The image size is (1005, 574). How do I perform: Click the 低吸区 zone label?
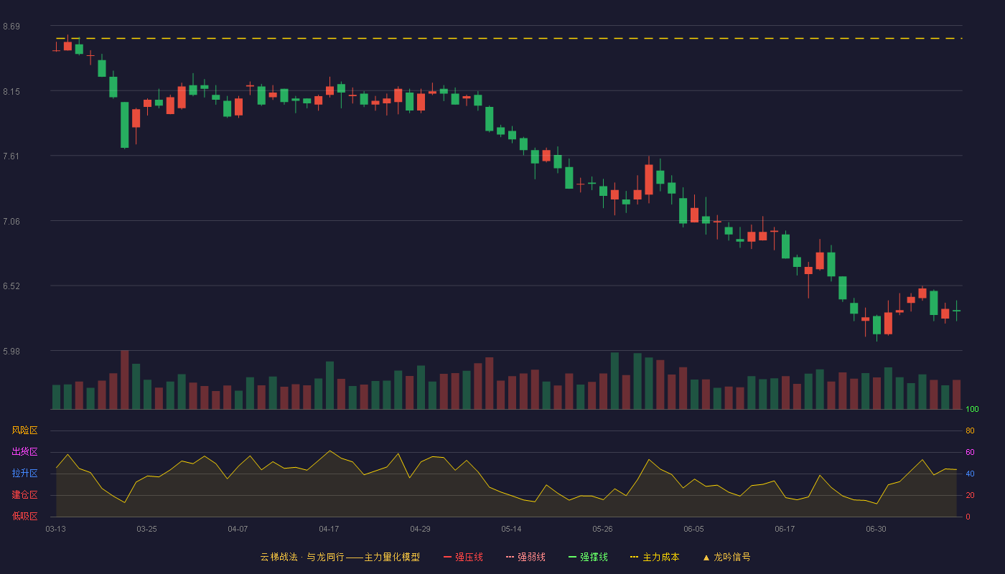(24, 516)
